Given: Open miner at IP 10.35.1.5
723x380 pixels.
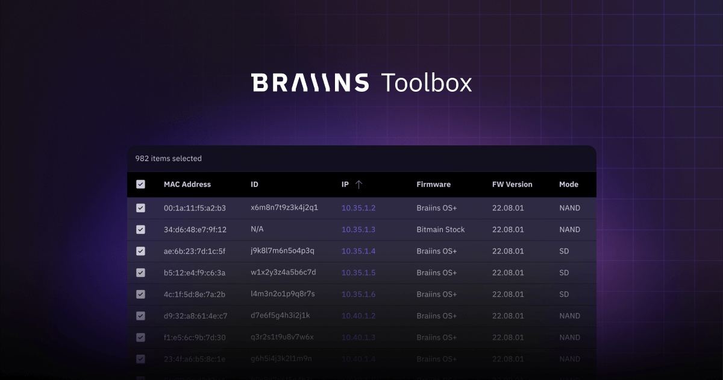Looking at the screenshot, I should point(358,273).
